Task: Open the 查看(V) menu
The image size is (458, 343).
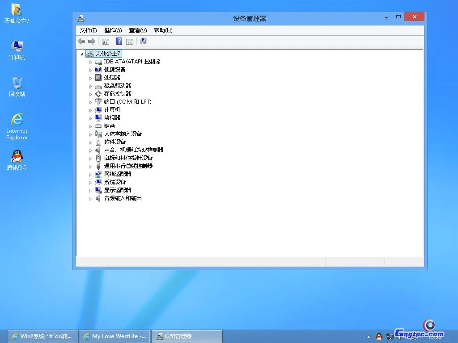Action: pyautogui.click(x=137, y=30)
